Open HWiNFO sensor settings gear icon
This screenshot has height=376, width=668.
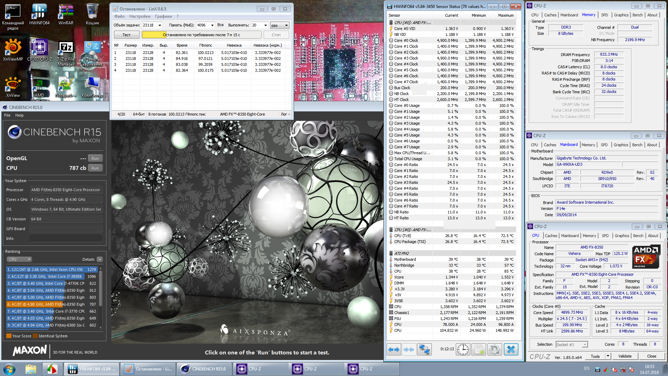tap(494, 349)
